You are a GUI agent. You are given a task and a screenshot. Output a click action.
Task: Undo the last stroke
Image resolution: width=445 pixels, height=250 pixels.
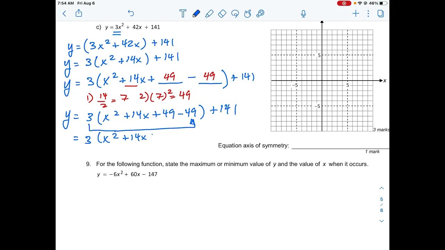(131, 14)
